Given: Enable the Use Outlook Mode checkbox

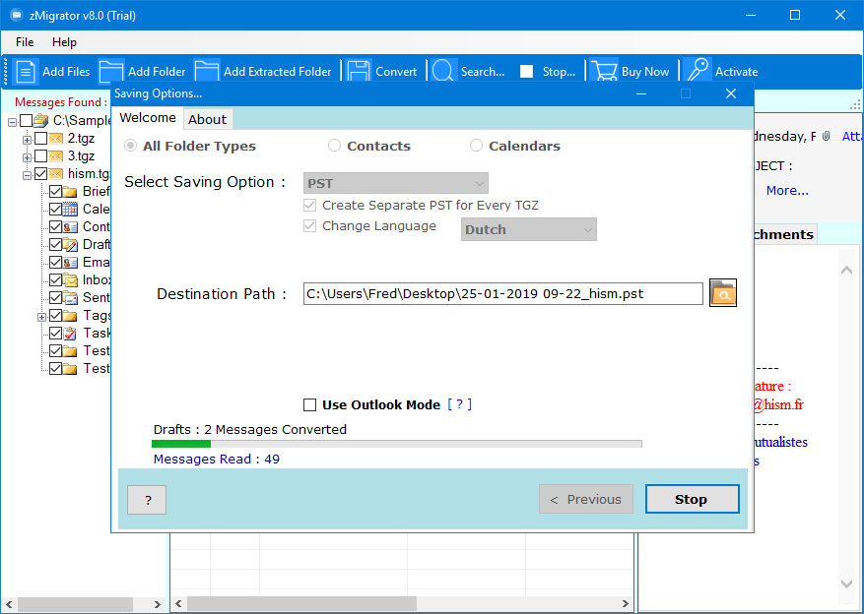Looking at the screenshot, I should coord(309,404).
